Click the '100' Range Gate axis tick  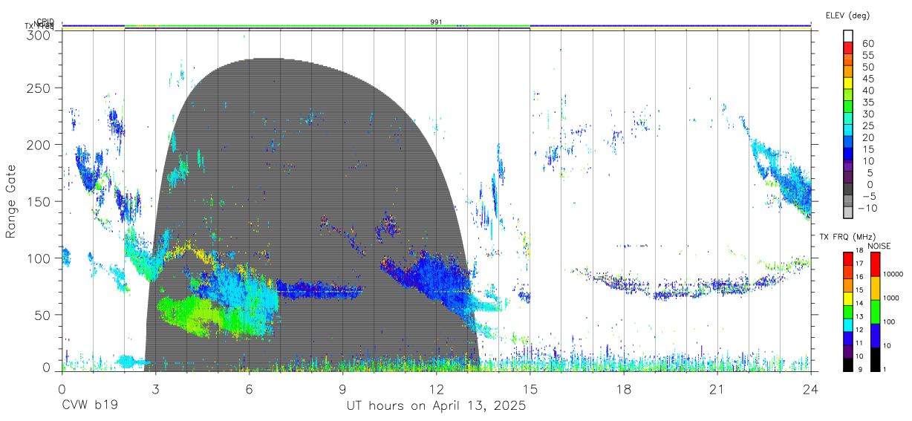pos(40,258)
